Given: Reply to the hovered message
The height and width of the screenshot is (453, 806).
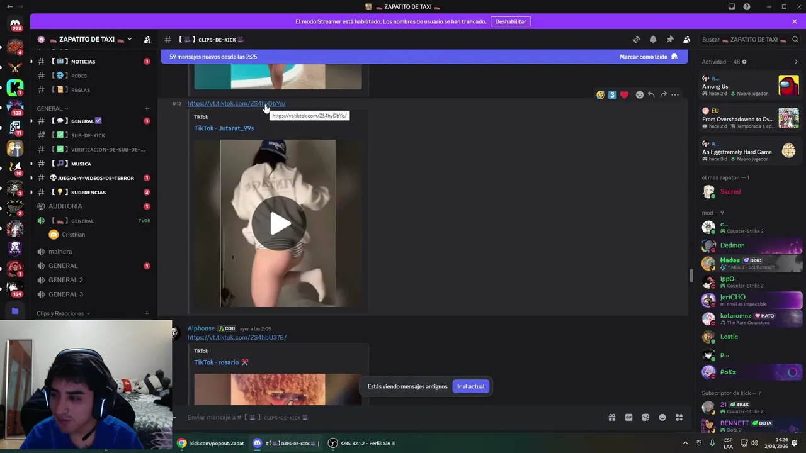Looking at the screenshot, I should (x=651, y=95).
